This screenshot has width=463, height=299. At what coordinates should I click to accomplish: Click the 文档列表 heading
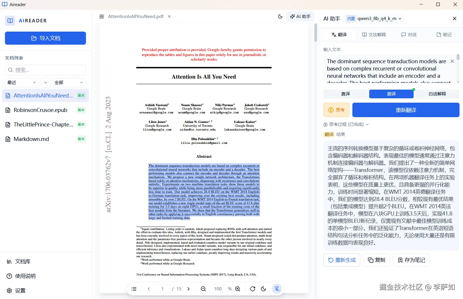pos(14,58)
